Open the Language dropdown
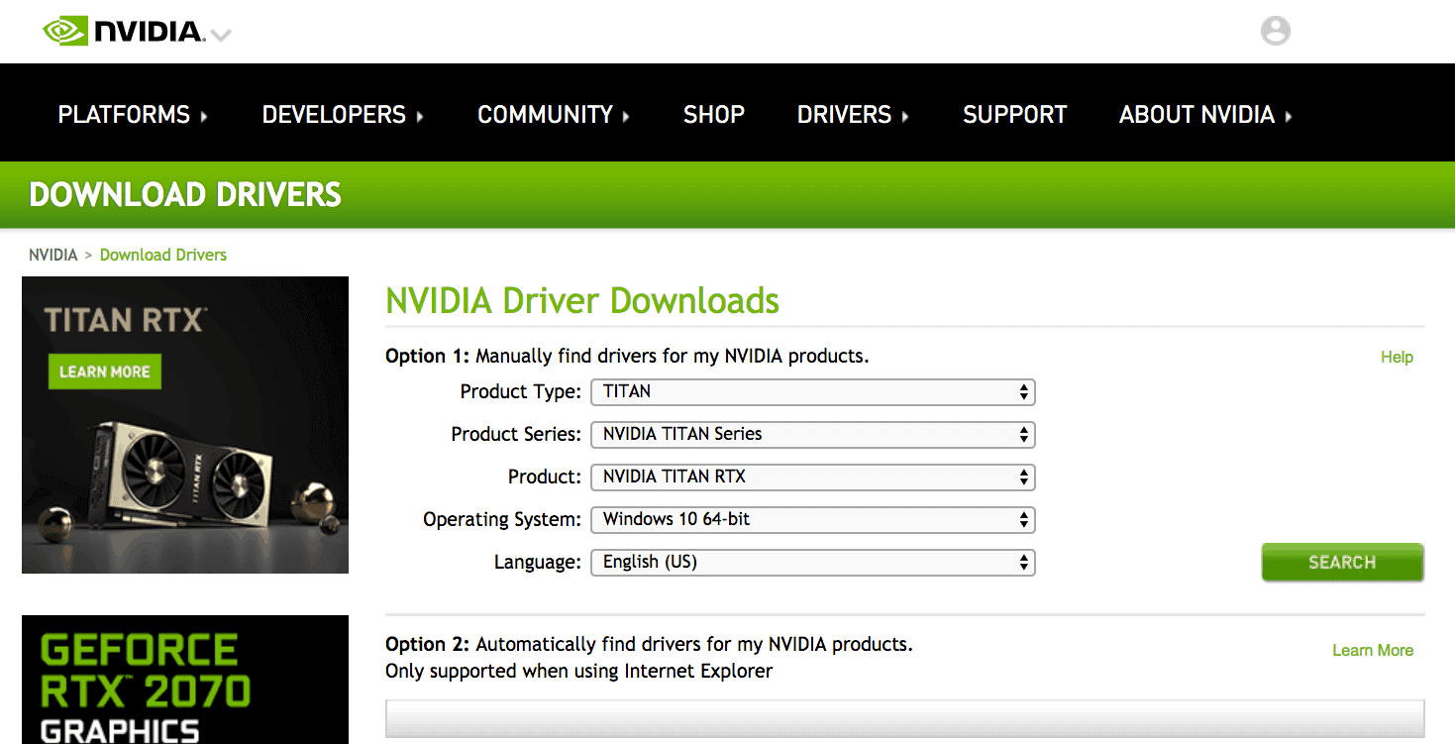 pos(812,562)
